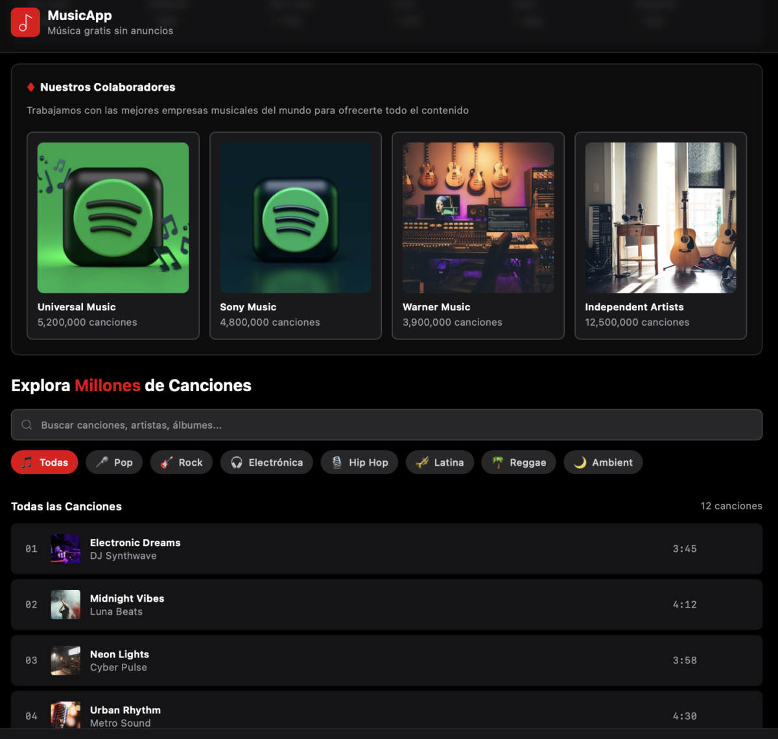
Task: Click track number 01
Action: pyautogui.click(x=31, y=549)
